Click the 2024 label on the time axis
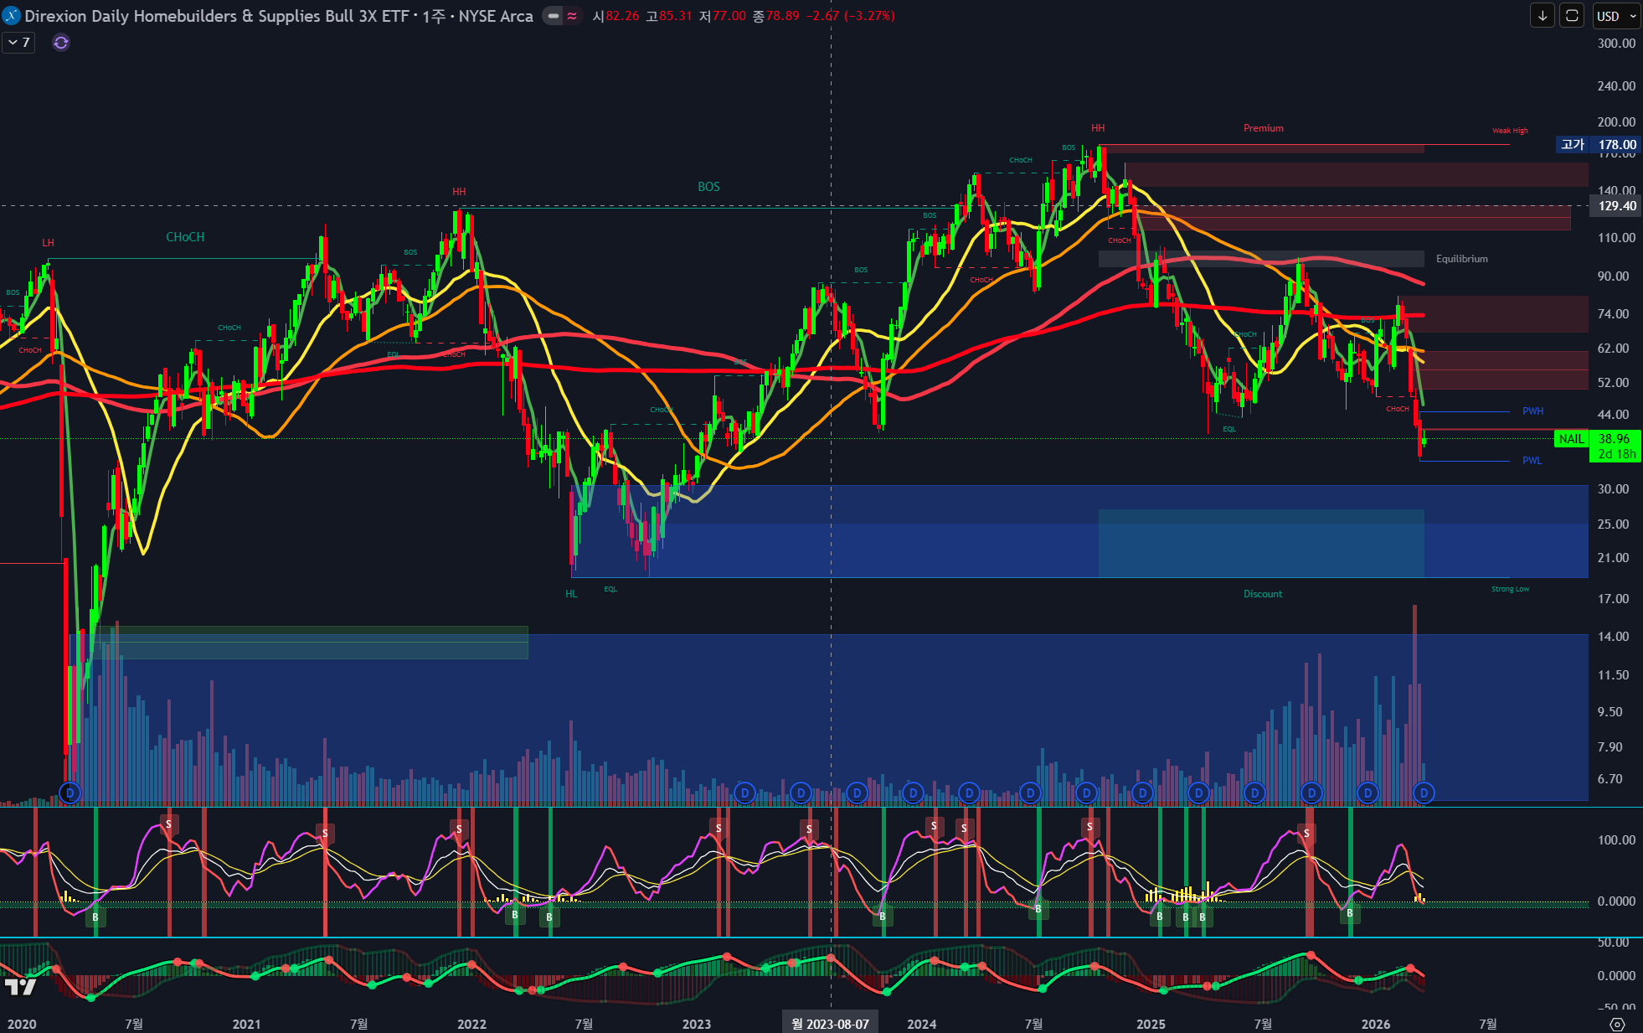 922,1024
